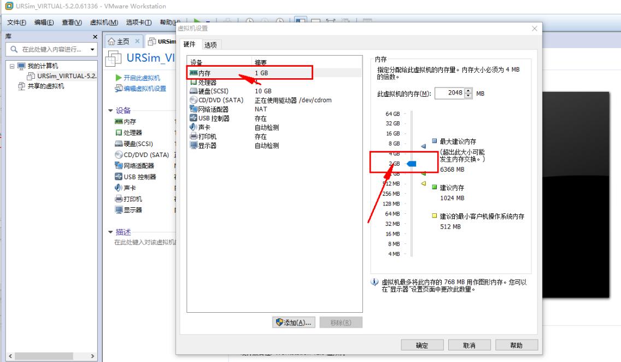Open the 选项卡(T) menu

pyautogui.click(x=139, y=22)
